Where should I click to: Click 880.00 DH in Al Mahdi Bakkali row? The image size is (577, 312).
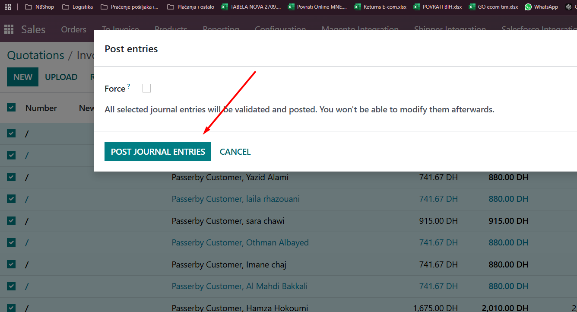coord(508,286)
